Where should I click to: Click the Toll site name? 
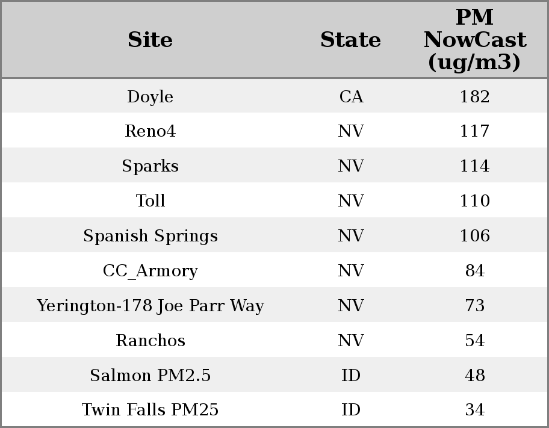(x=150, y=201)
